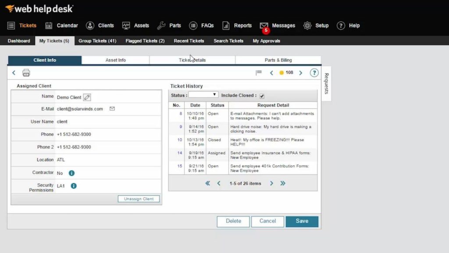
Task: Open ticket number 8 link
Action: coord(181,114)
